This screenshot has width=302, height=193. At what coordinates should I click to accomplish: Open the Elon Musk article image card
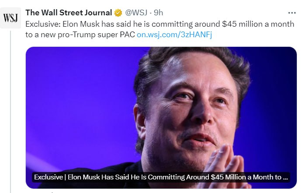tap(161, 109)
